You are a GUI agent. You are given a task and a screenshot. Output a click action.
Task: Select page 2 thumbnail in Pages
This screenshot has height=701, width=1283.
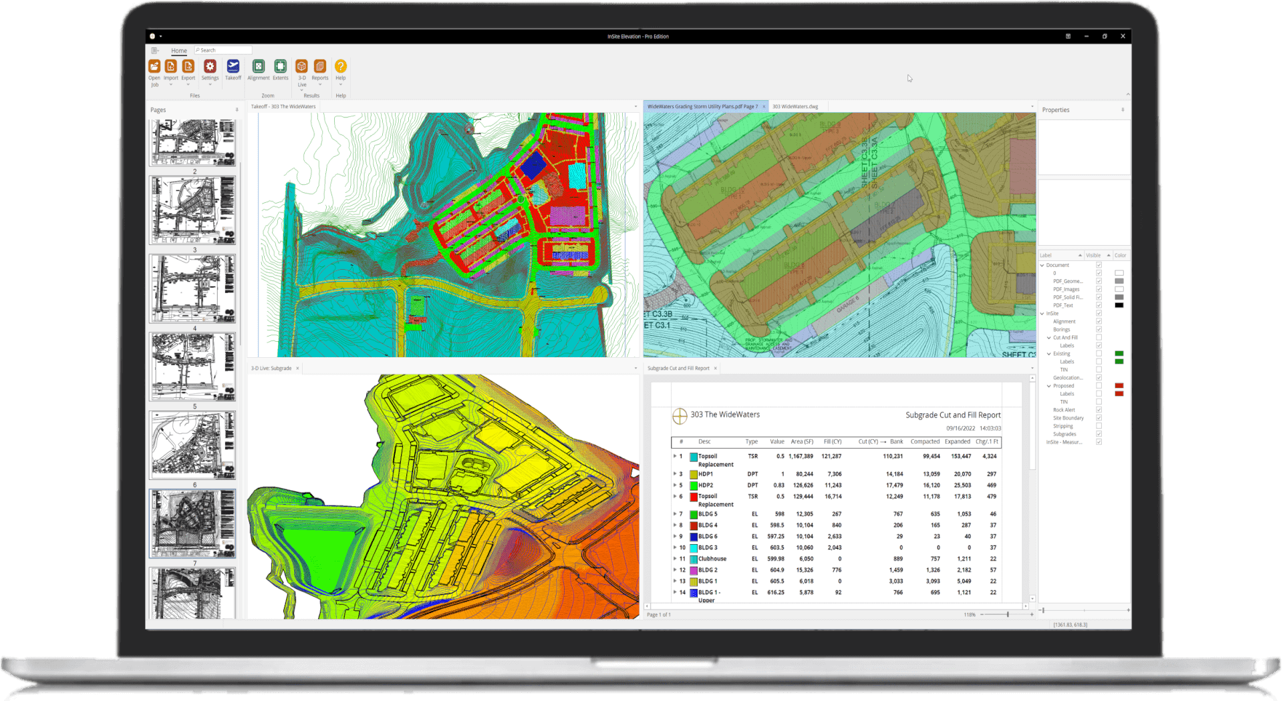click(192, 143)
